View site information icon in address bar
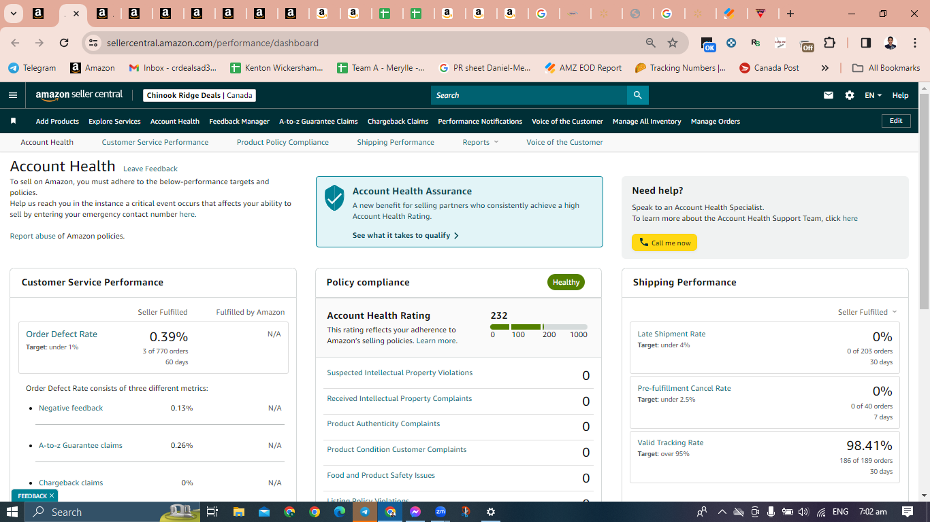This screenshot has width=930, height=522. [93, 43]
